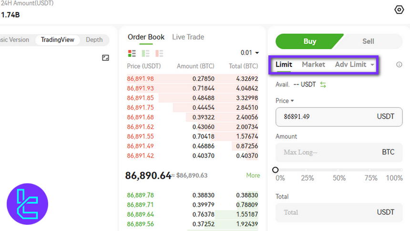Select bid price 86,889.64
The image size is (410, 231).
(x=141, y=214)
